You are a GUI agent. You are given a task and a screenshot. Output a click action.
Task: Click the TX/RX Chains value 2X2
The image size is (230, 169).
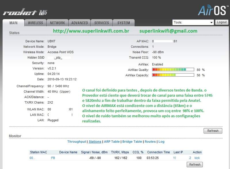coord(50,102)
